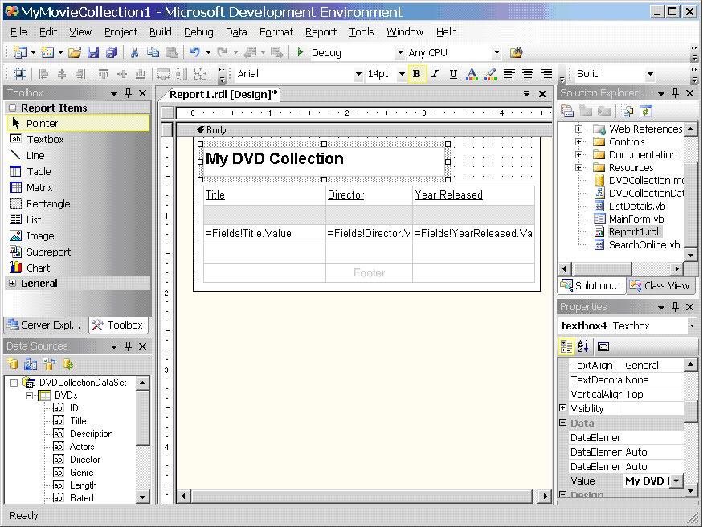Click the Start debugging play icon
The width and height of the screenshot is (703, 528).
point(300,52)
